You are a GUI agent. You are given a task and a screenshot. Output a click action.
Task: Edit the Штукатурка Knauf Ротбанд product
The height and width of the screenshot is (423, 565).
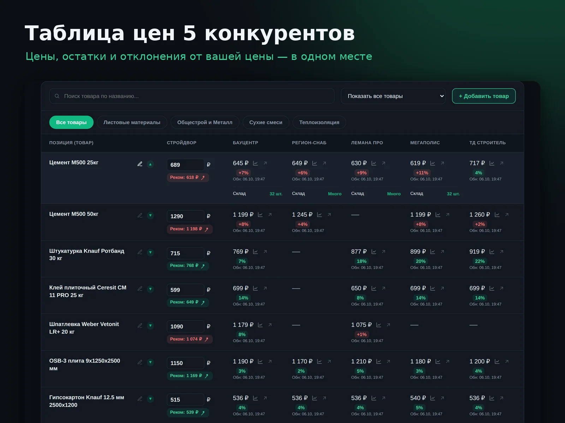(x=140, y=252)
